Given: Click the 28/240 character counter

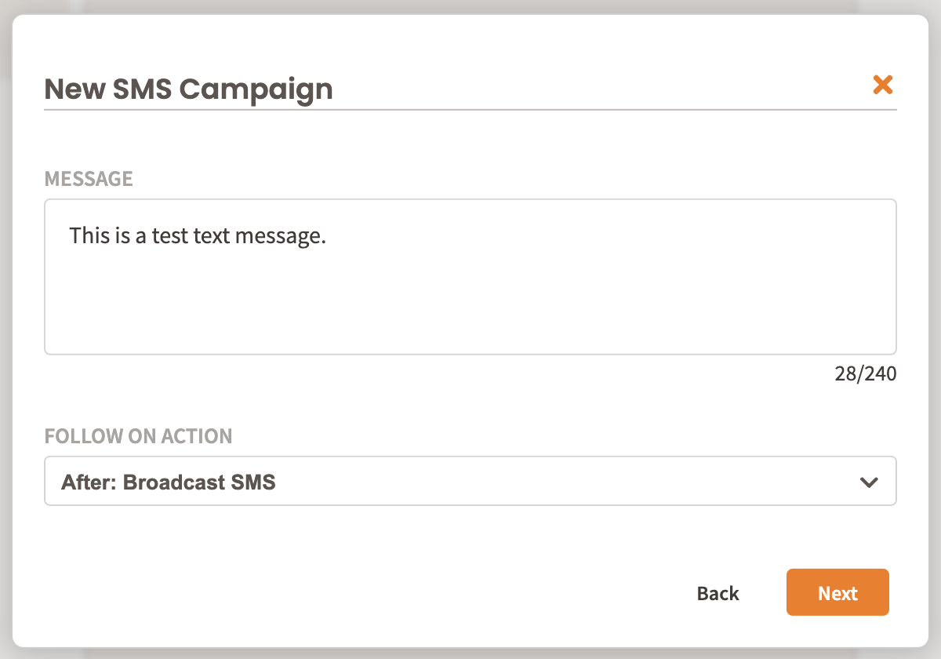Looking at the screenshot, I should coord(865,374).
